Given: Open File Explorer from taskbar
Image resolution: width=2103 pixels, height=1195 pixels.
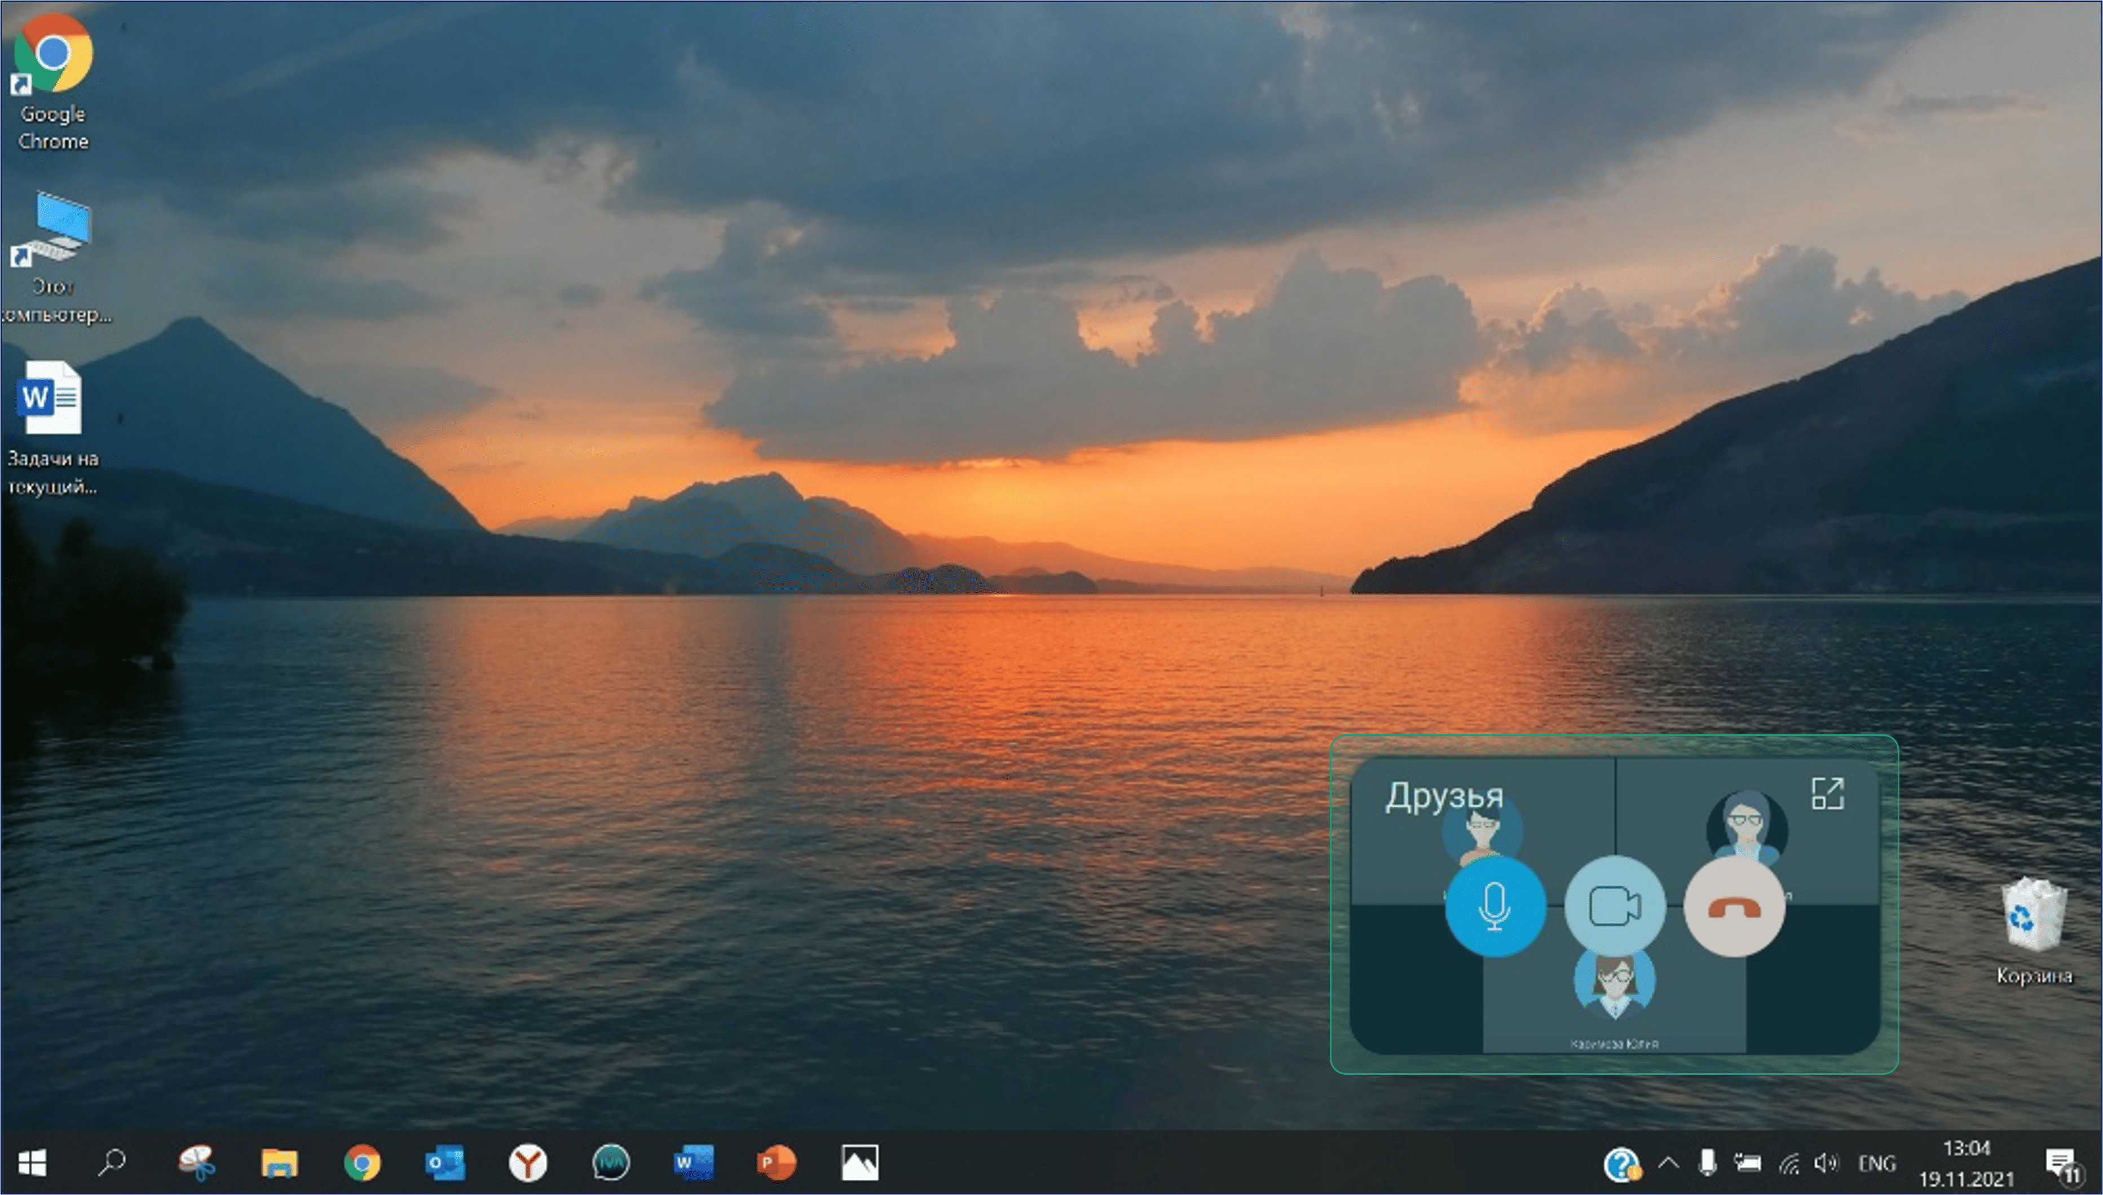Looking at the screenshot, I should 279,1162.
